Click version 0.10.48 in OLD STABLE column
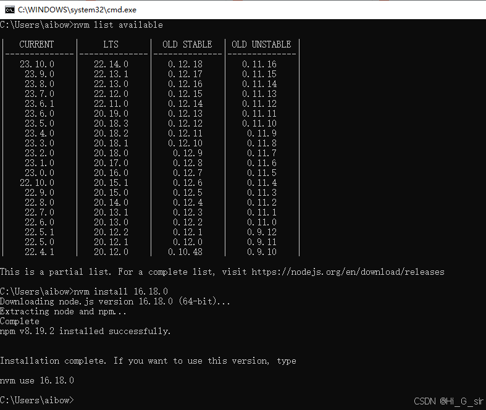Viewport: 486px width, 410px height. pyautogui.click(x=185, y=252)
